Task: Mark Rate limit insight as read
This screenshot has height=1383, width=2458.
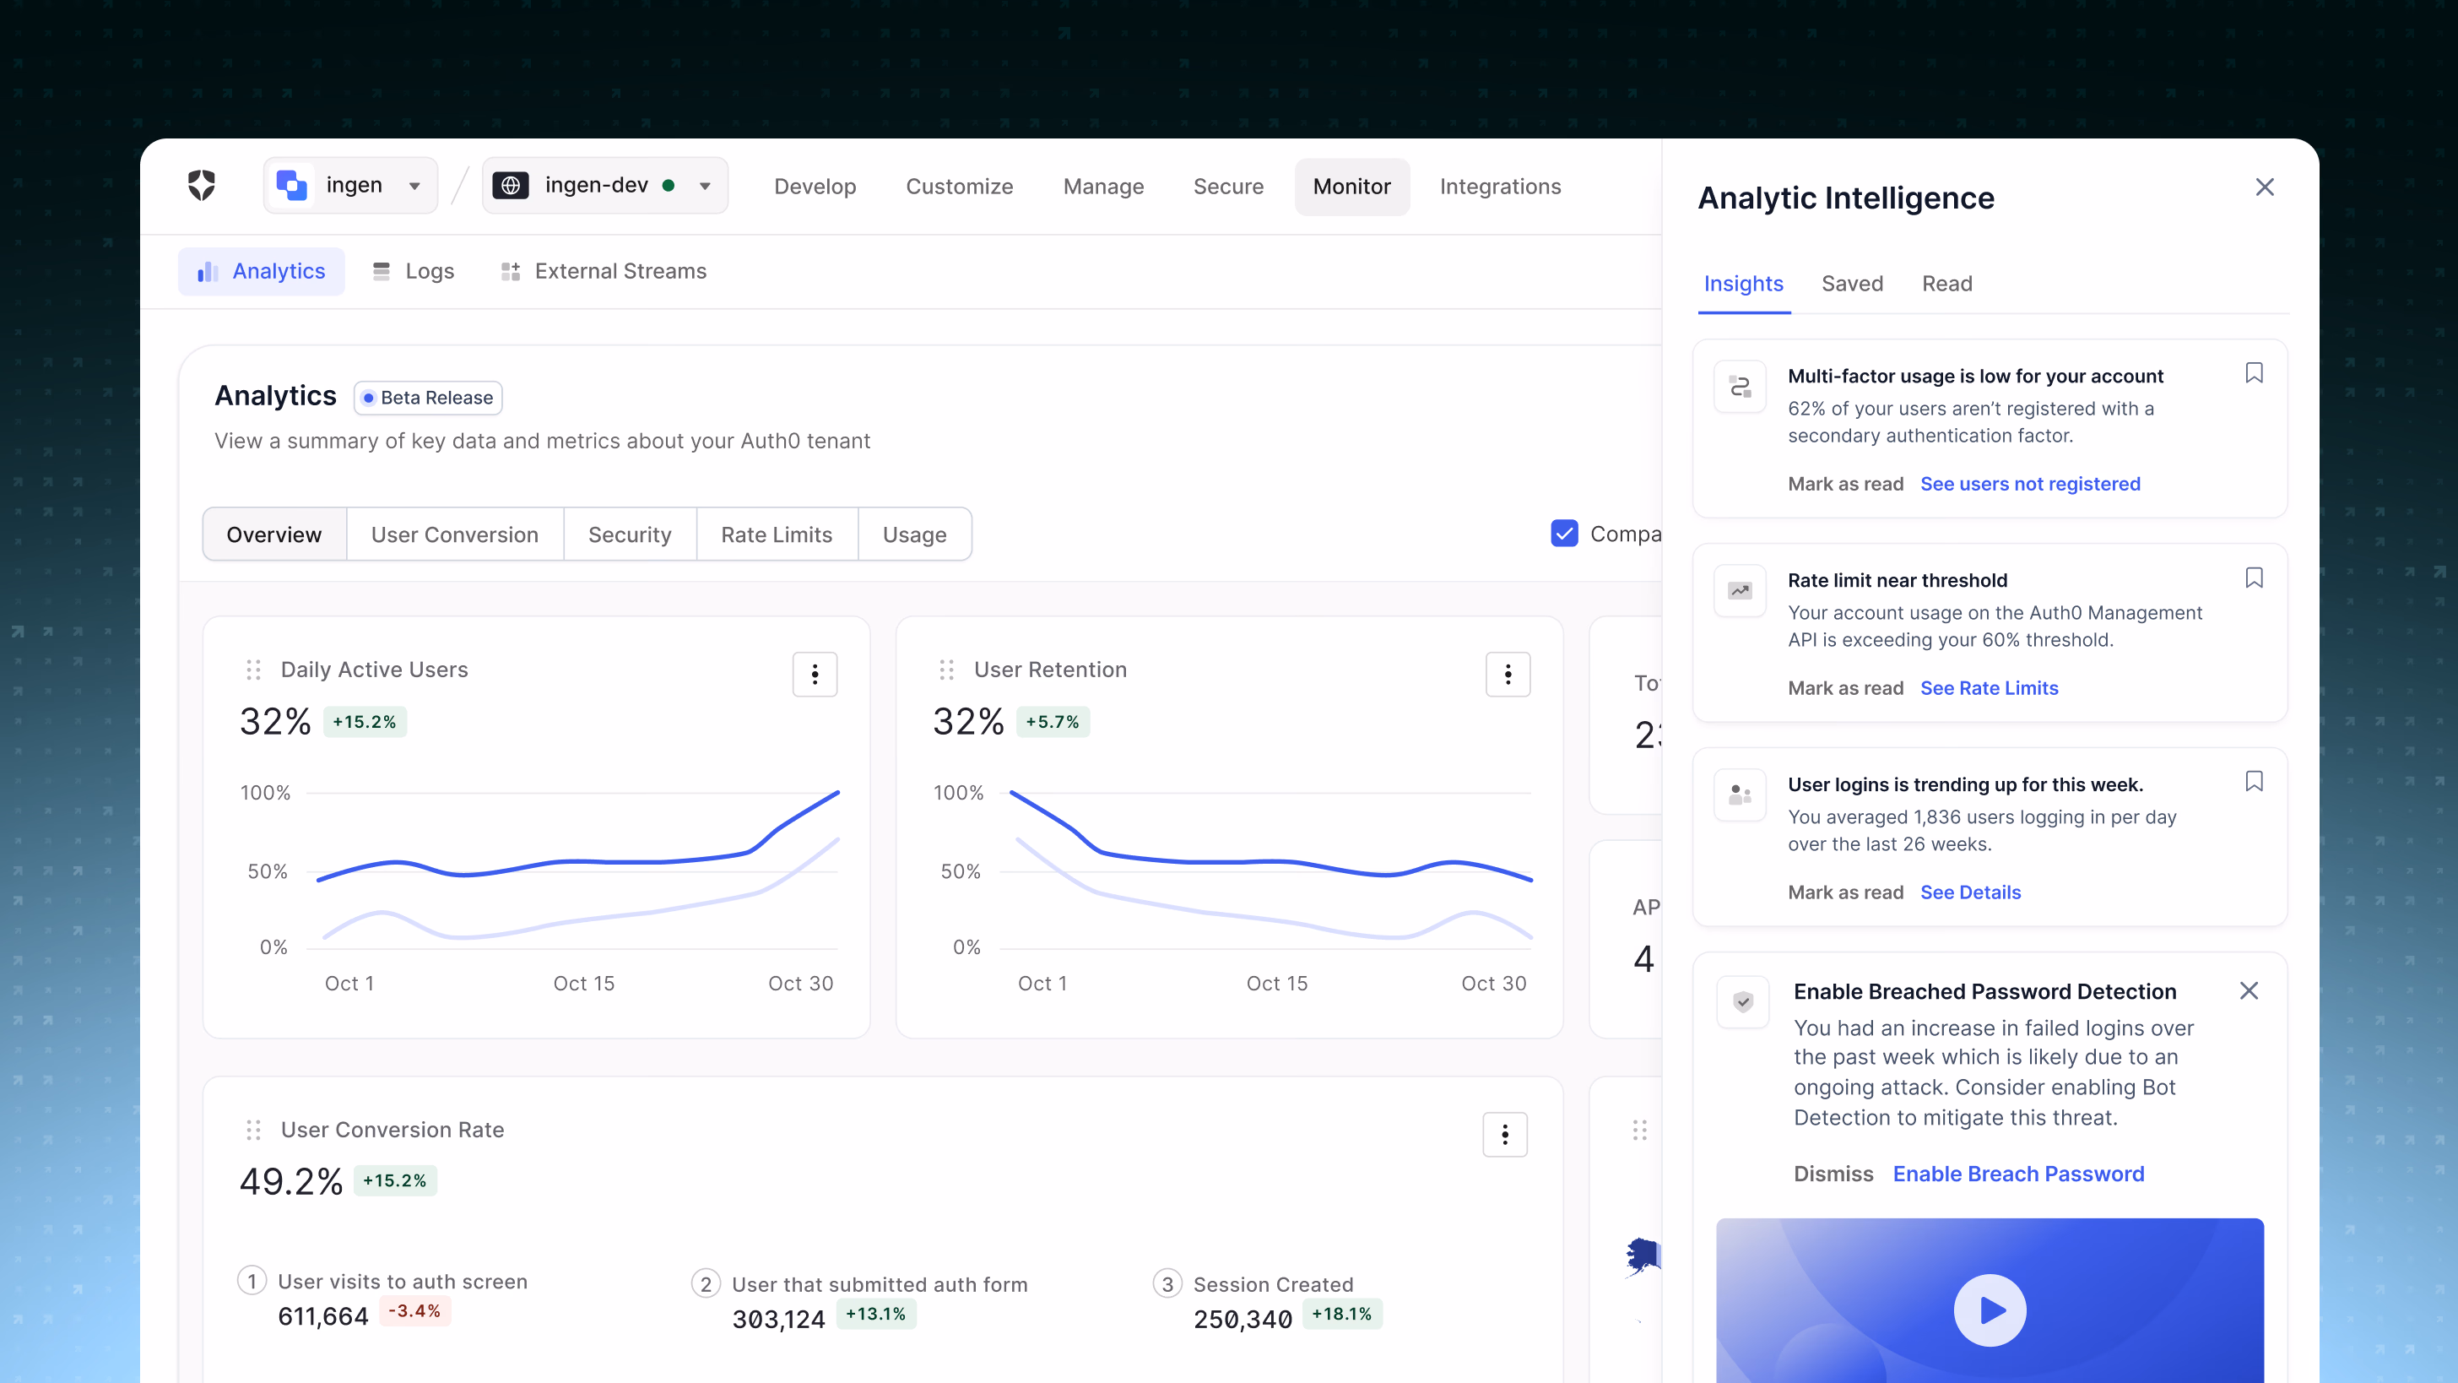Action: click(1844, 688)
